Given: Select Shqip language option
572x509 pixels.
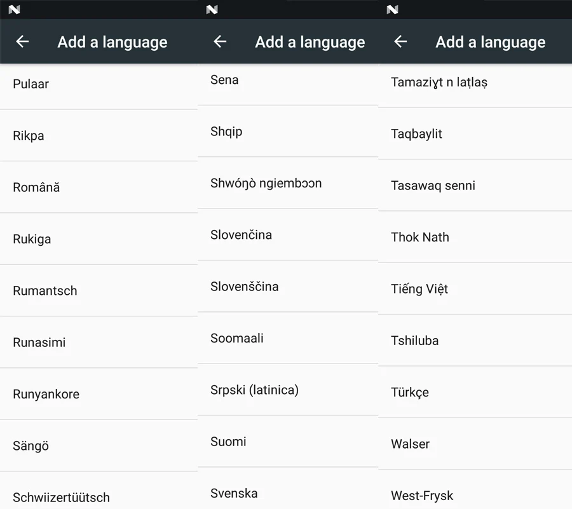Looking at the screenshot, I should 288,132.
